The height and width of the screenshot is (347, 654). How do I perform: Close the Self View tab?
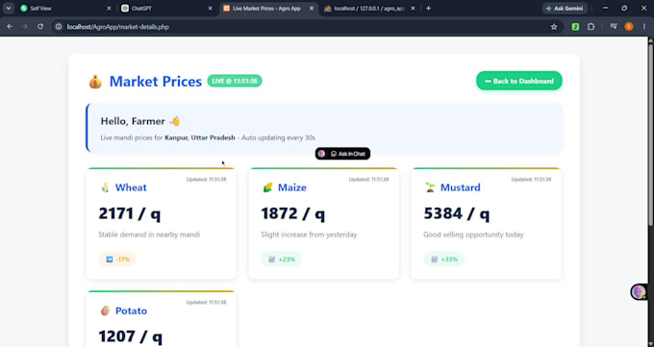[x=109, y=9]
